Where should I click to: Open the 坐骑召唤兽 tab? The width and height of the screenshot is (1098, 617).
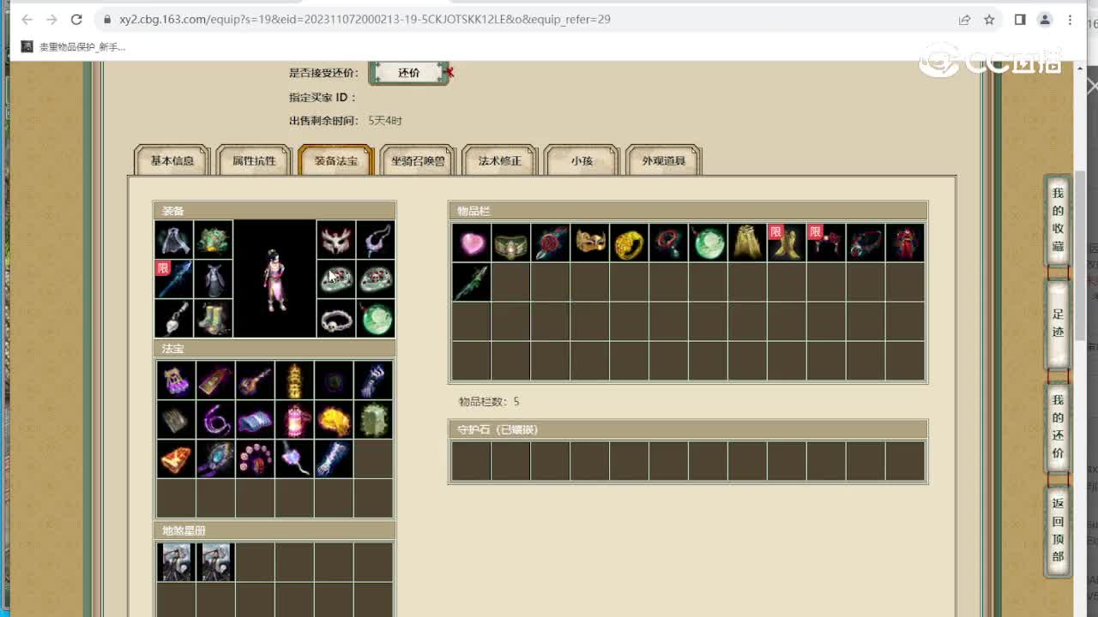418,161
